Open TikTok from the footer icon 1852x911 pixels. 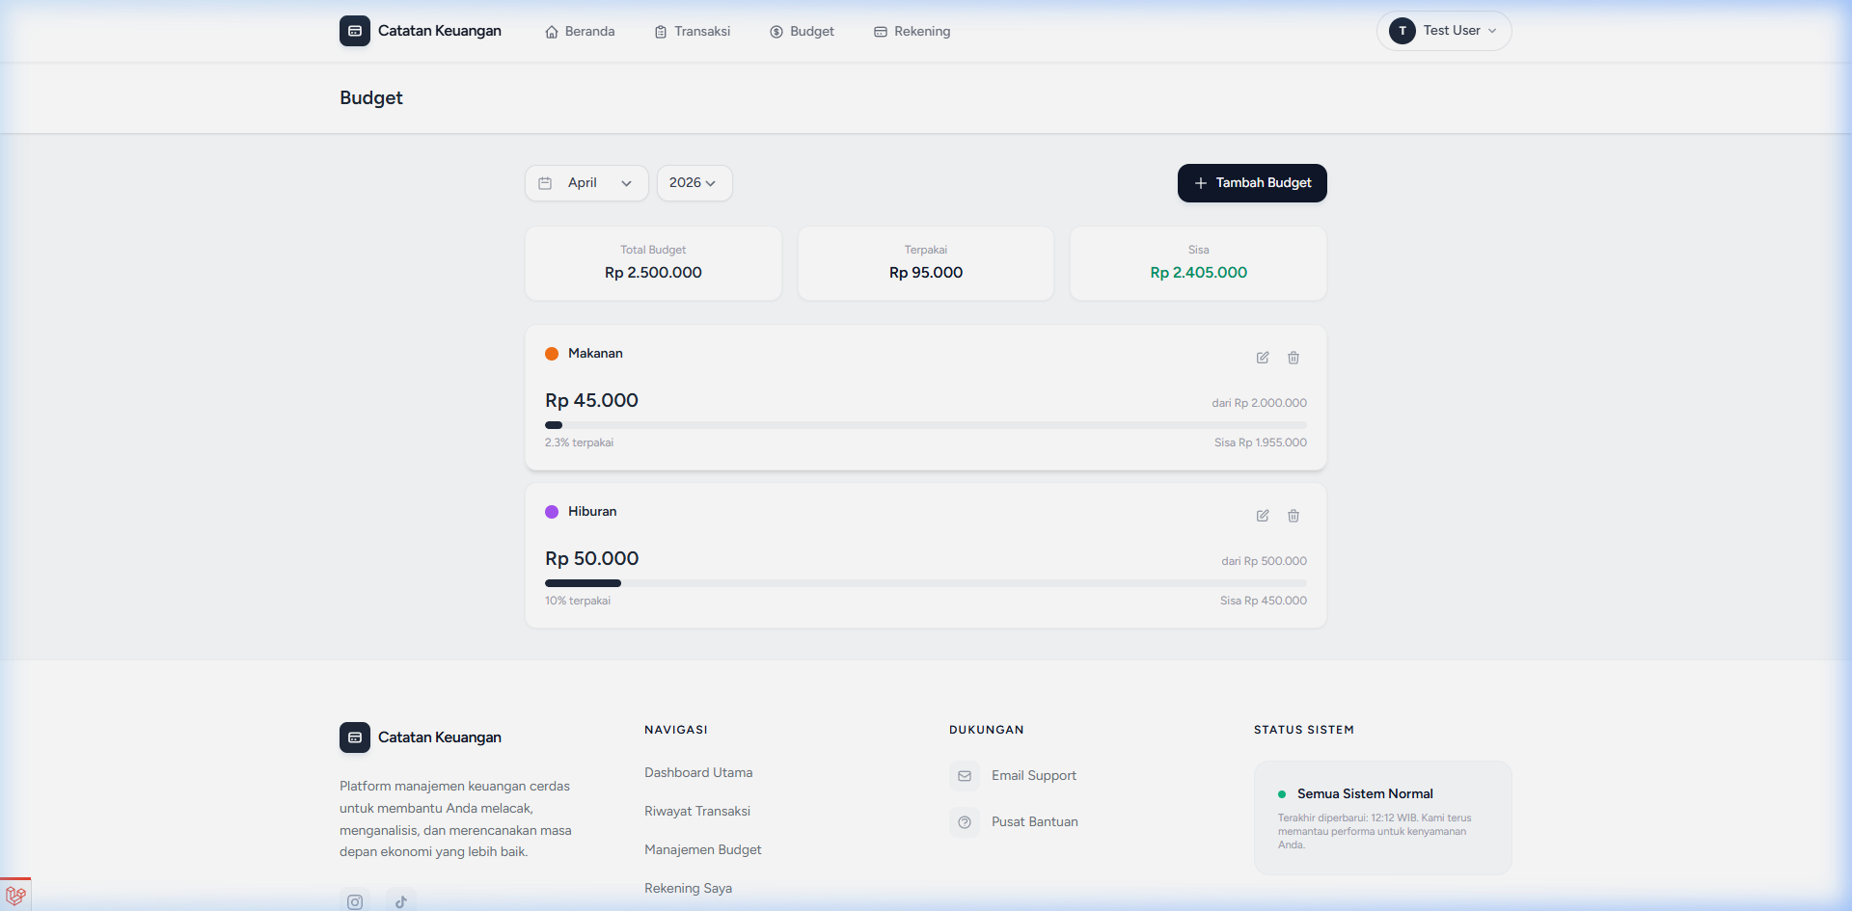click(x=401, y=901)
